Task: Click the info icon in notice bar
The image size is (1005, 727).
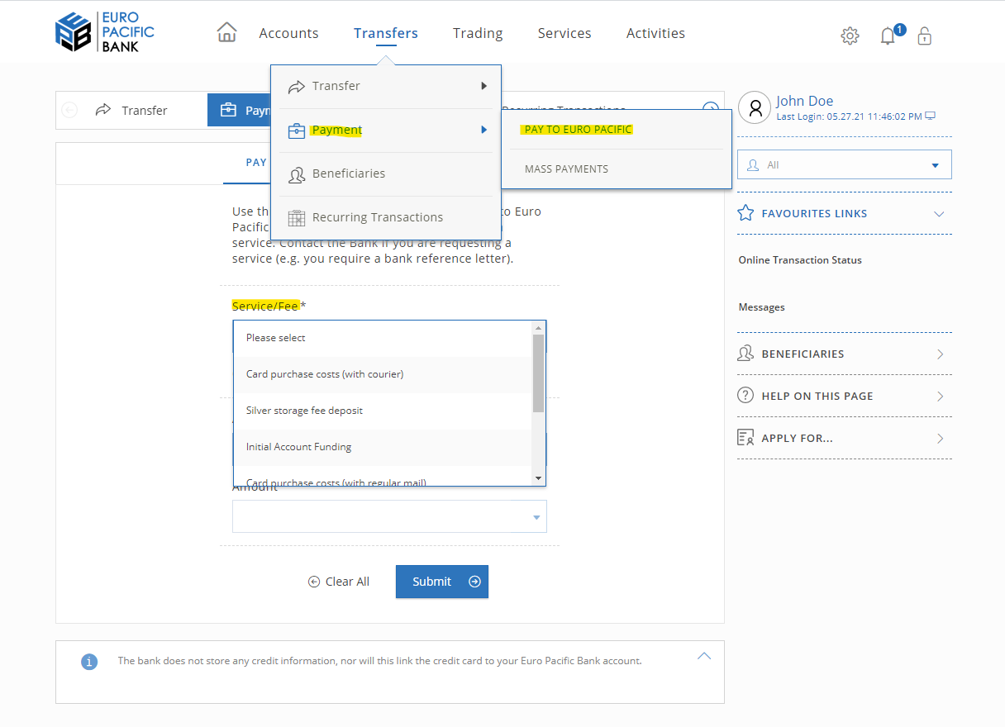Action: 89,662
